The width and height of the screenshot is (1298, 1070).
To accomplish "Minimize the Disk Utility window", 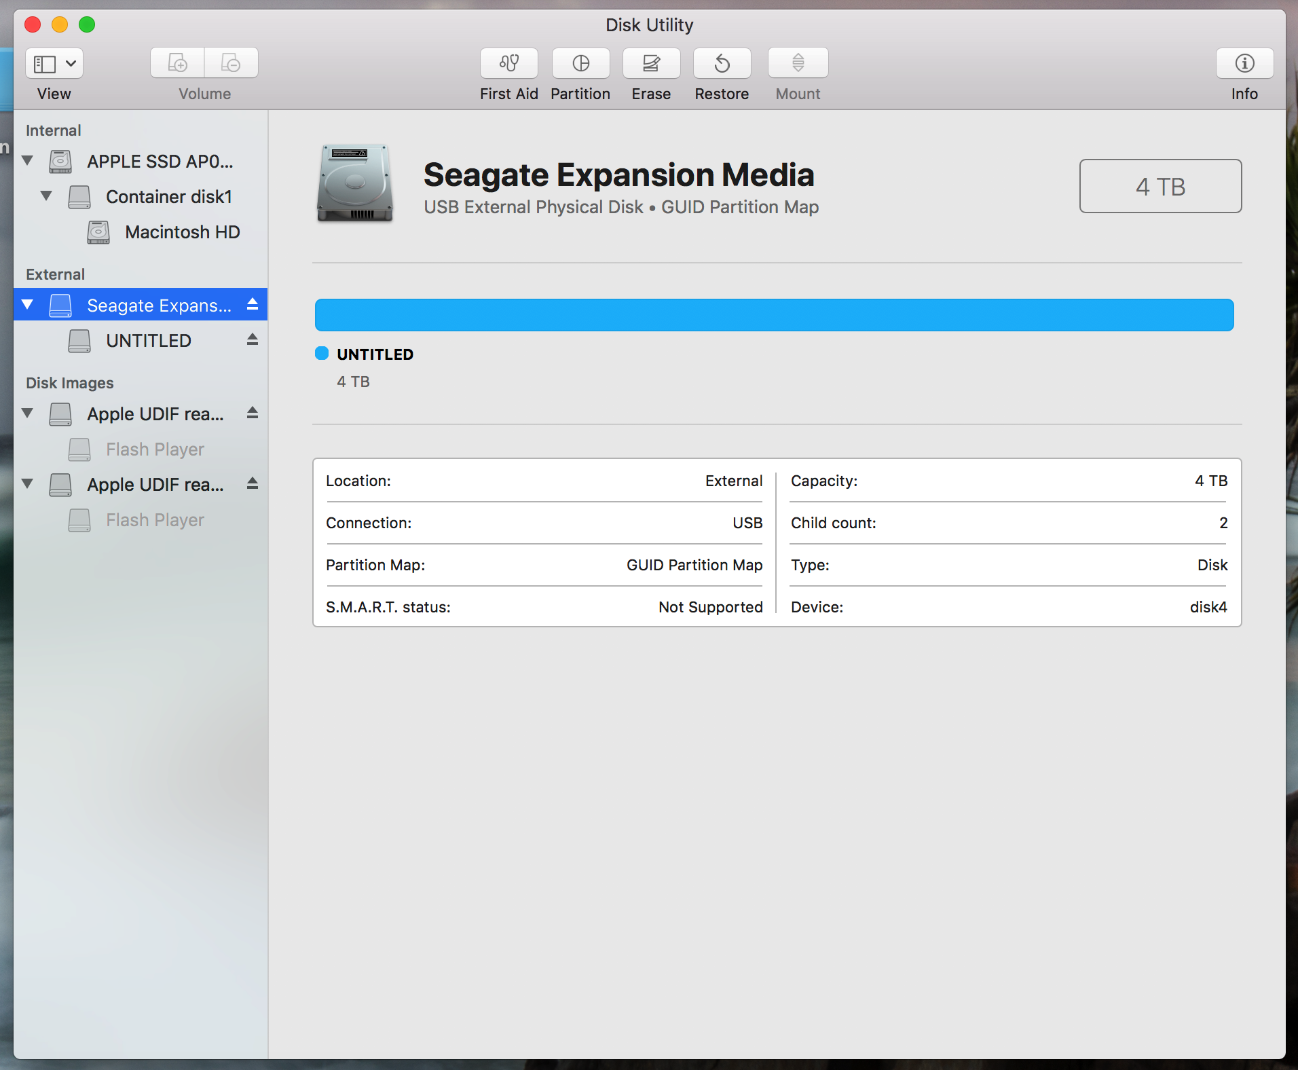I will [60, 24].
